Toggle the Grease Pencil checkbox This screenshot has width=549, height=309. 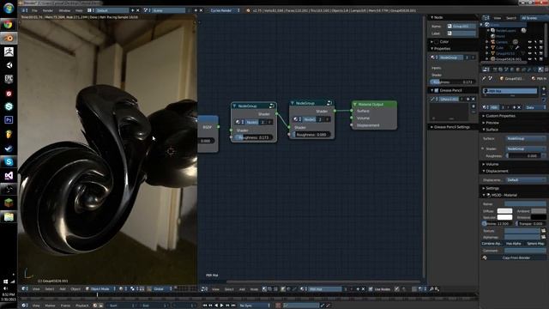437,90
